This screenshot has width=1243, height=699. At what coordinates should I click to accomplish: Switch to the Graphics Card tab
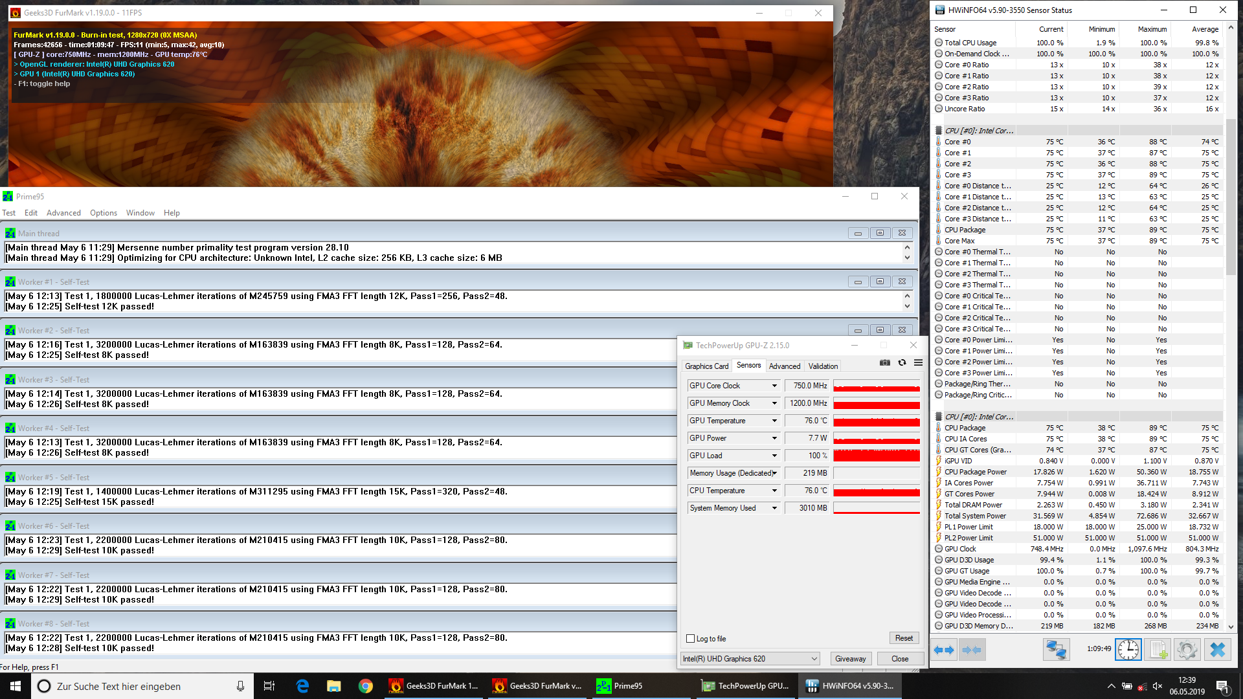tap(706, 366)
